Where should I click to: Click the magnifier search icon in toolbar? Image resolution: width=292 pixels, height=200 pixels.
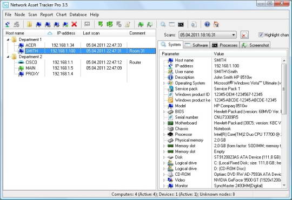point(163,24)
